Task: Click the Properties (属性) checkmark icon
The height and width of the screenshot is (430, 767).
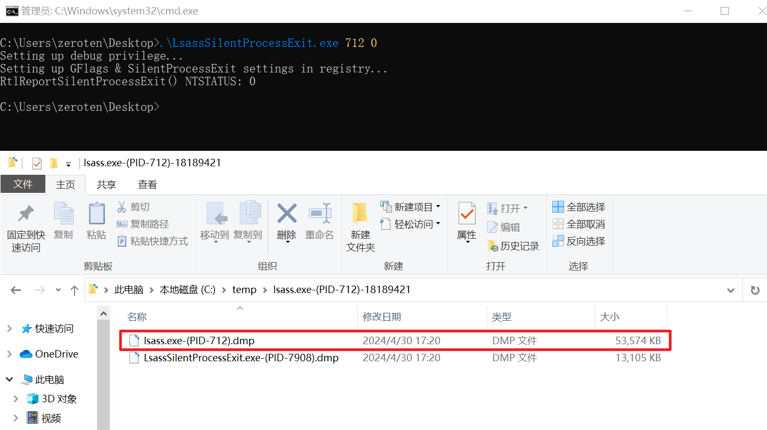Action: (x=467, y=214)
